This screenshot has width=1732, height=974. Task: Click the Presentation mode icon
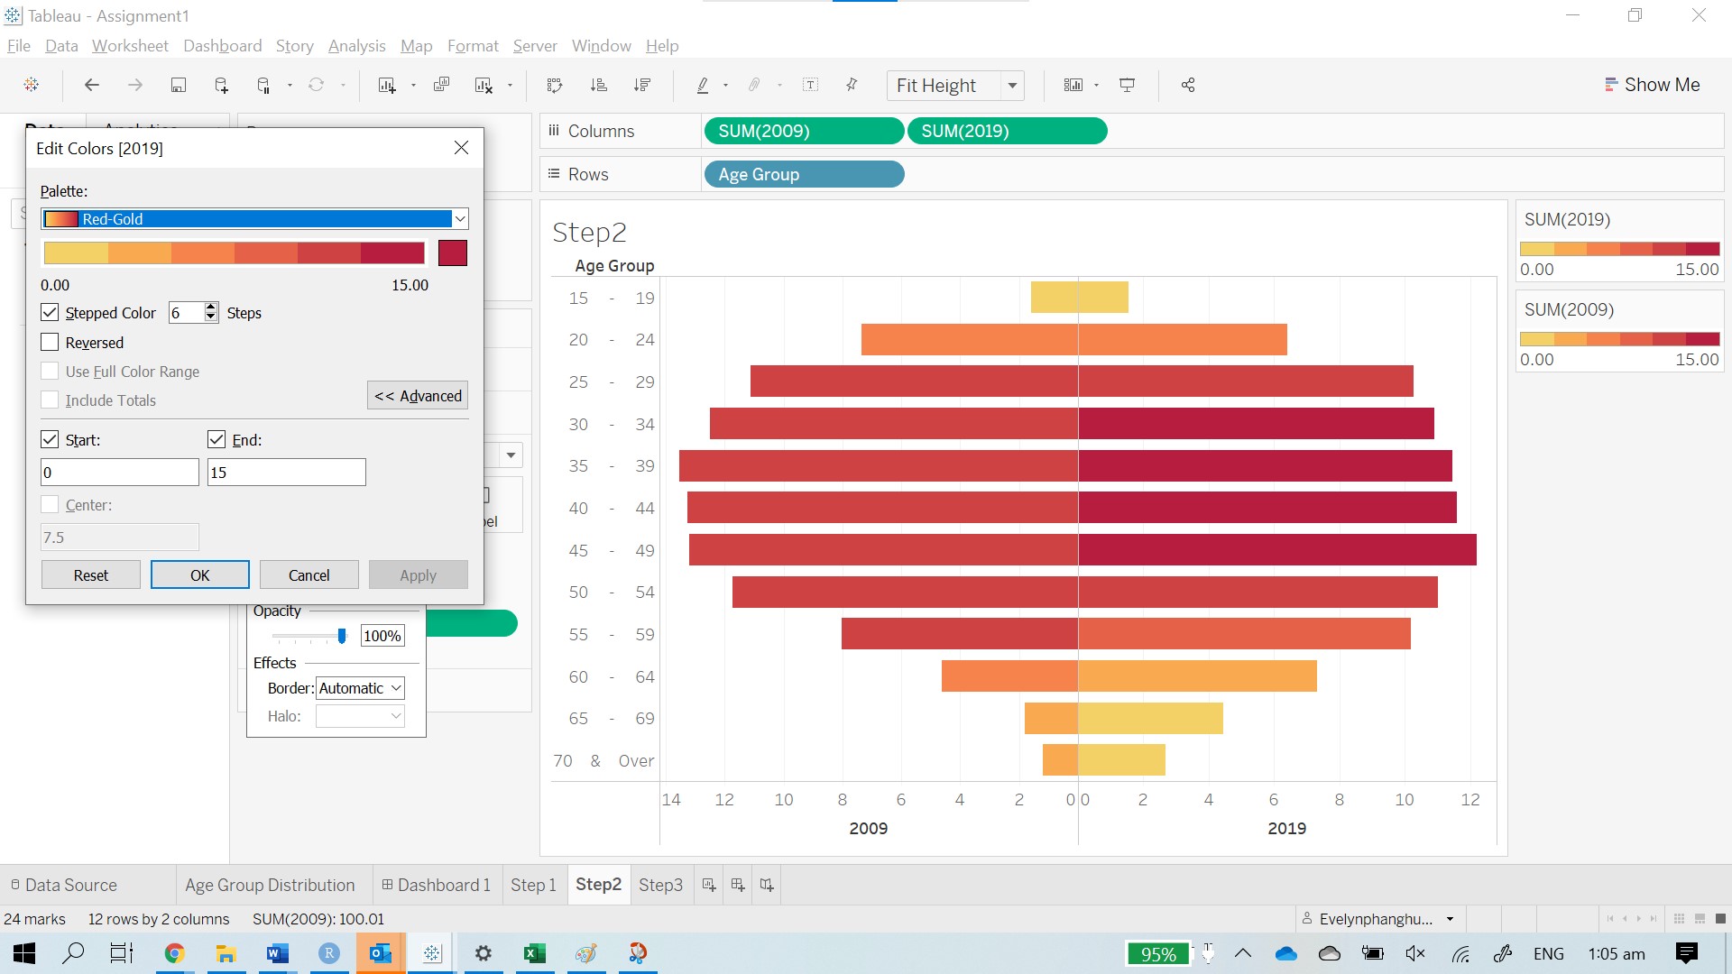(x=1127, y=85)
